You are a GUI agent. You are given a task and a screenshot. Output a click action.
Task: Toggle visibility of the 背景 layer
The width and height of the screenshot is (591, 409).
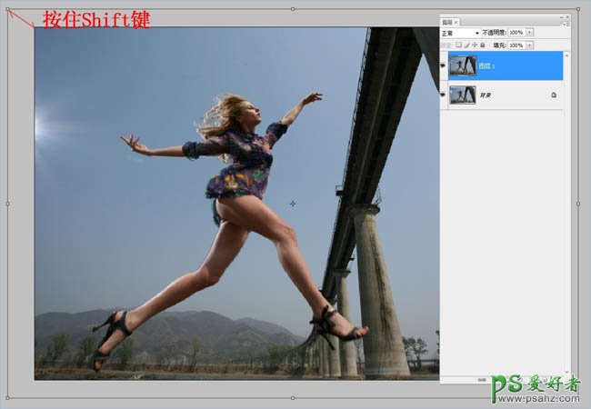(444, 95)
